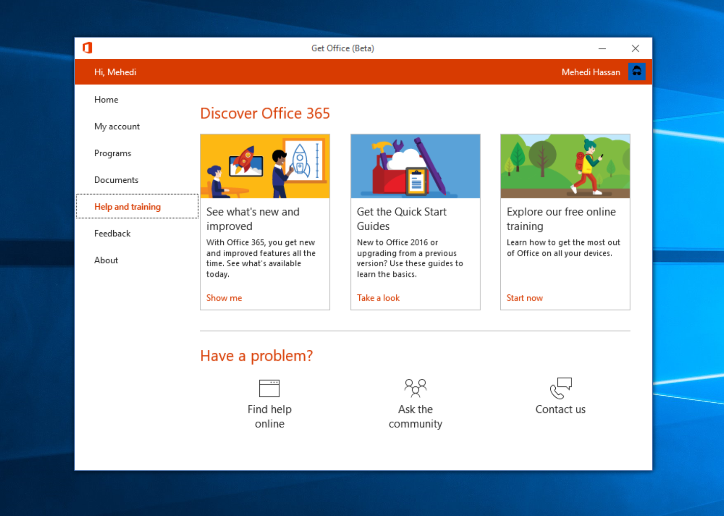
Task: Click the Take a look link
Action: tap(378, 298)
